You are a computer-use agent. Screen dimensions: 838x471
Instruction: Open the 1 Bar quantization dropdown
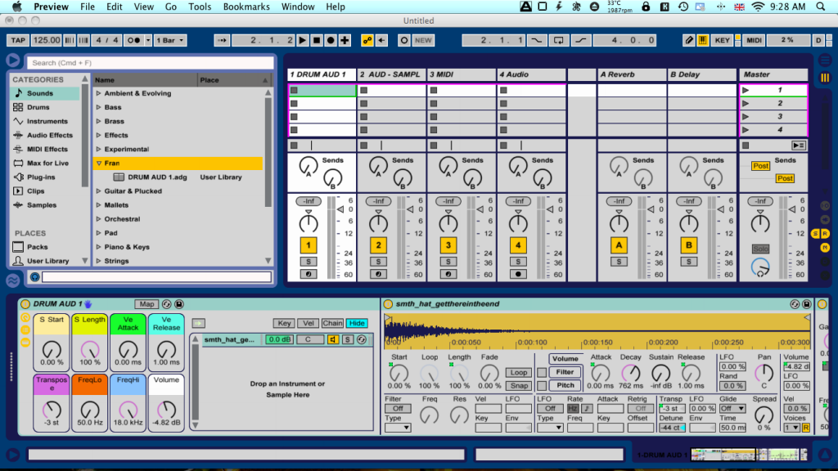(x=170, y=40)
